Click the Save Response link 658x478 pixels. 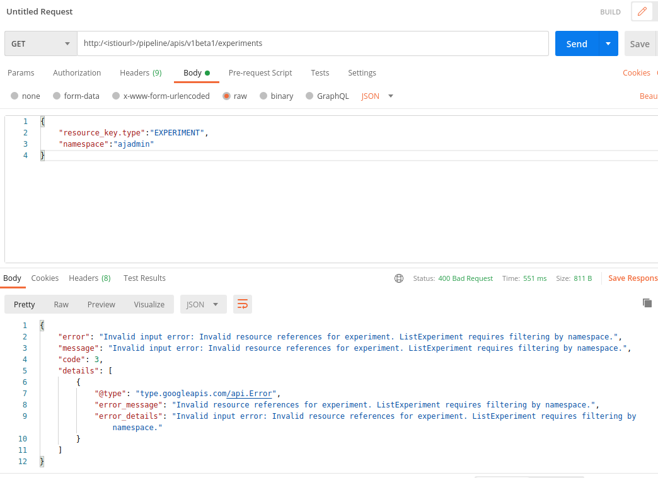(632, 278)
